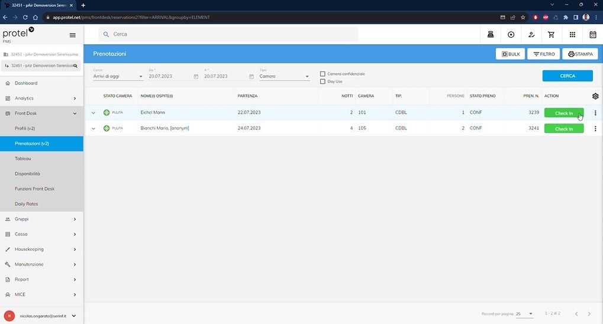Open the shopping cart icon
Image resolution: width=603 pixels, height=324 pixels.
tap(552, 34)
